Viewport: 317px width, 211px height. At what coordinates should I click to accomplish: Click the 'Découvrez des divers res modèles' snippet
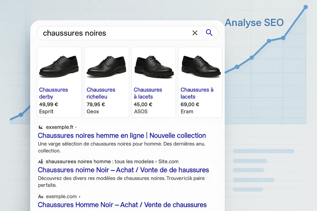click(121, 182)
